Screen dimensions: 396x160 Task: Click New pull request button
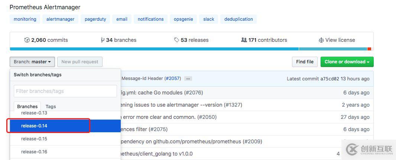[x=80, y=62]
